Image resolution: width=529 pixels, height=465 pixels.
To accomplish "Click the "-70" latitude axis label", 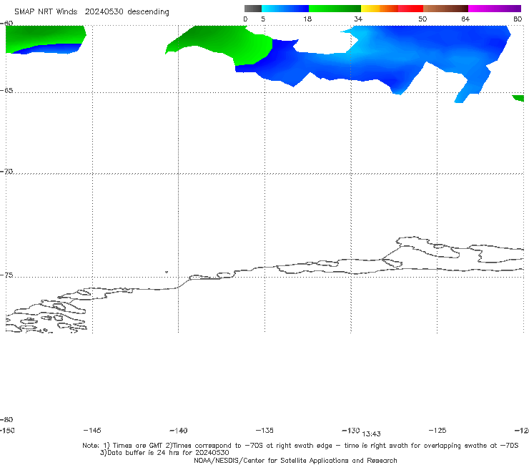I will pos(6,172).
